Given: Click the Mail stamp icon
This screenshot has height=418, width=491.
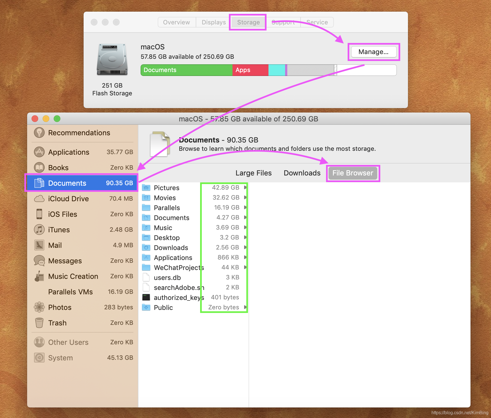Looking at the screenshot, I should coord(39,245).
